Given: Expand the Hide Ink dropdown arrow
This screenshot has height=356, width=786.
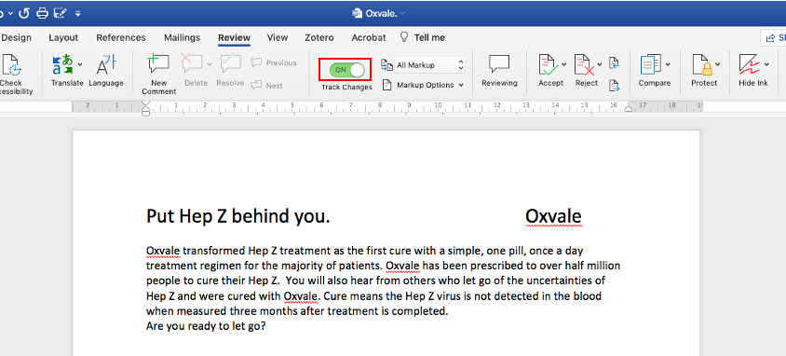Looking at the screenshot, I should point(766,64).
